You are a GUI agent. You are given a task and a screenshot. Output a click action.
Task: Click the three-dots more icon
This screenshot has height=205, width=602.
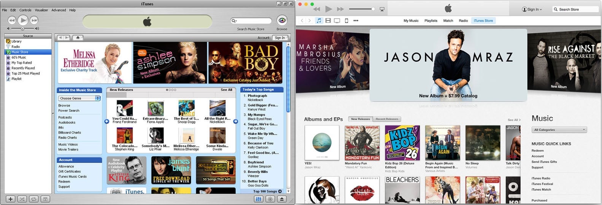pos(356,21)
